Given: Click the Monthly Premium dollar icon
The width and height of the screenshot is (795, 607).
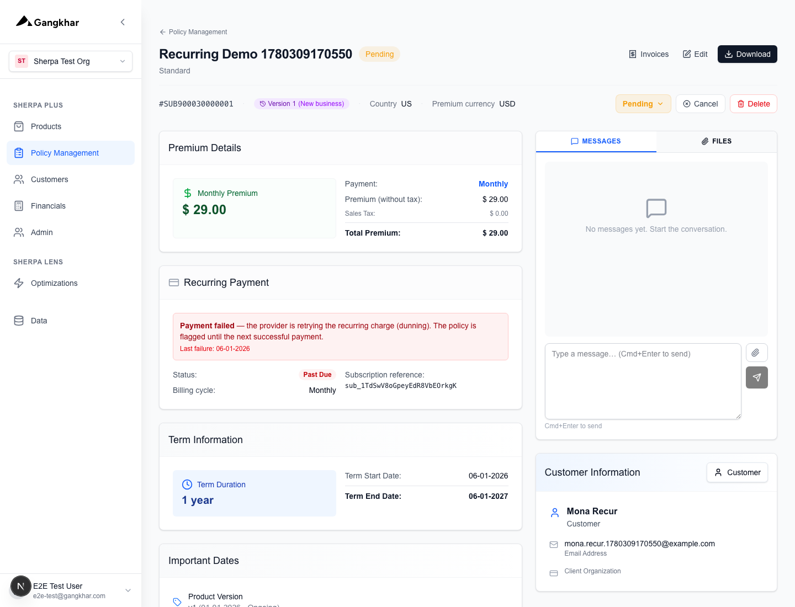Looking at the screenshot, I should (188, 193).
